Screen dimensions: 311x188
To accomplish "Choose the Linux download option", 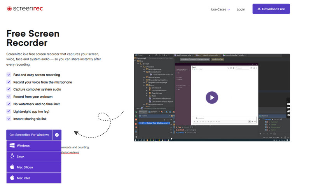I will tap(34, 157).
